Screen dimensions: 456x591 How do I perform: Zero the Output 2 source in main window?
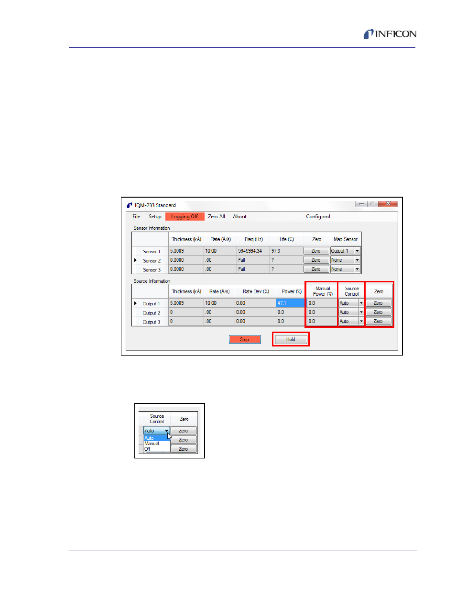[x=378, y=312]
